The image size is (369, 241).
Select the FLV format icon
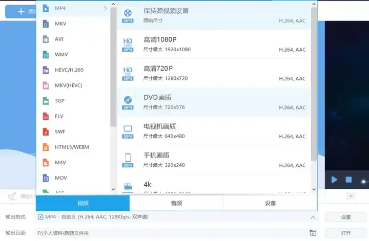tap(46, 116)
